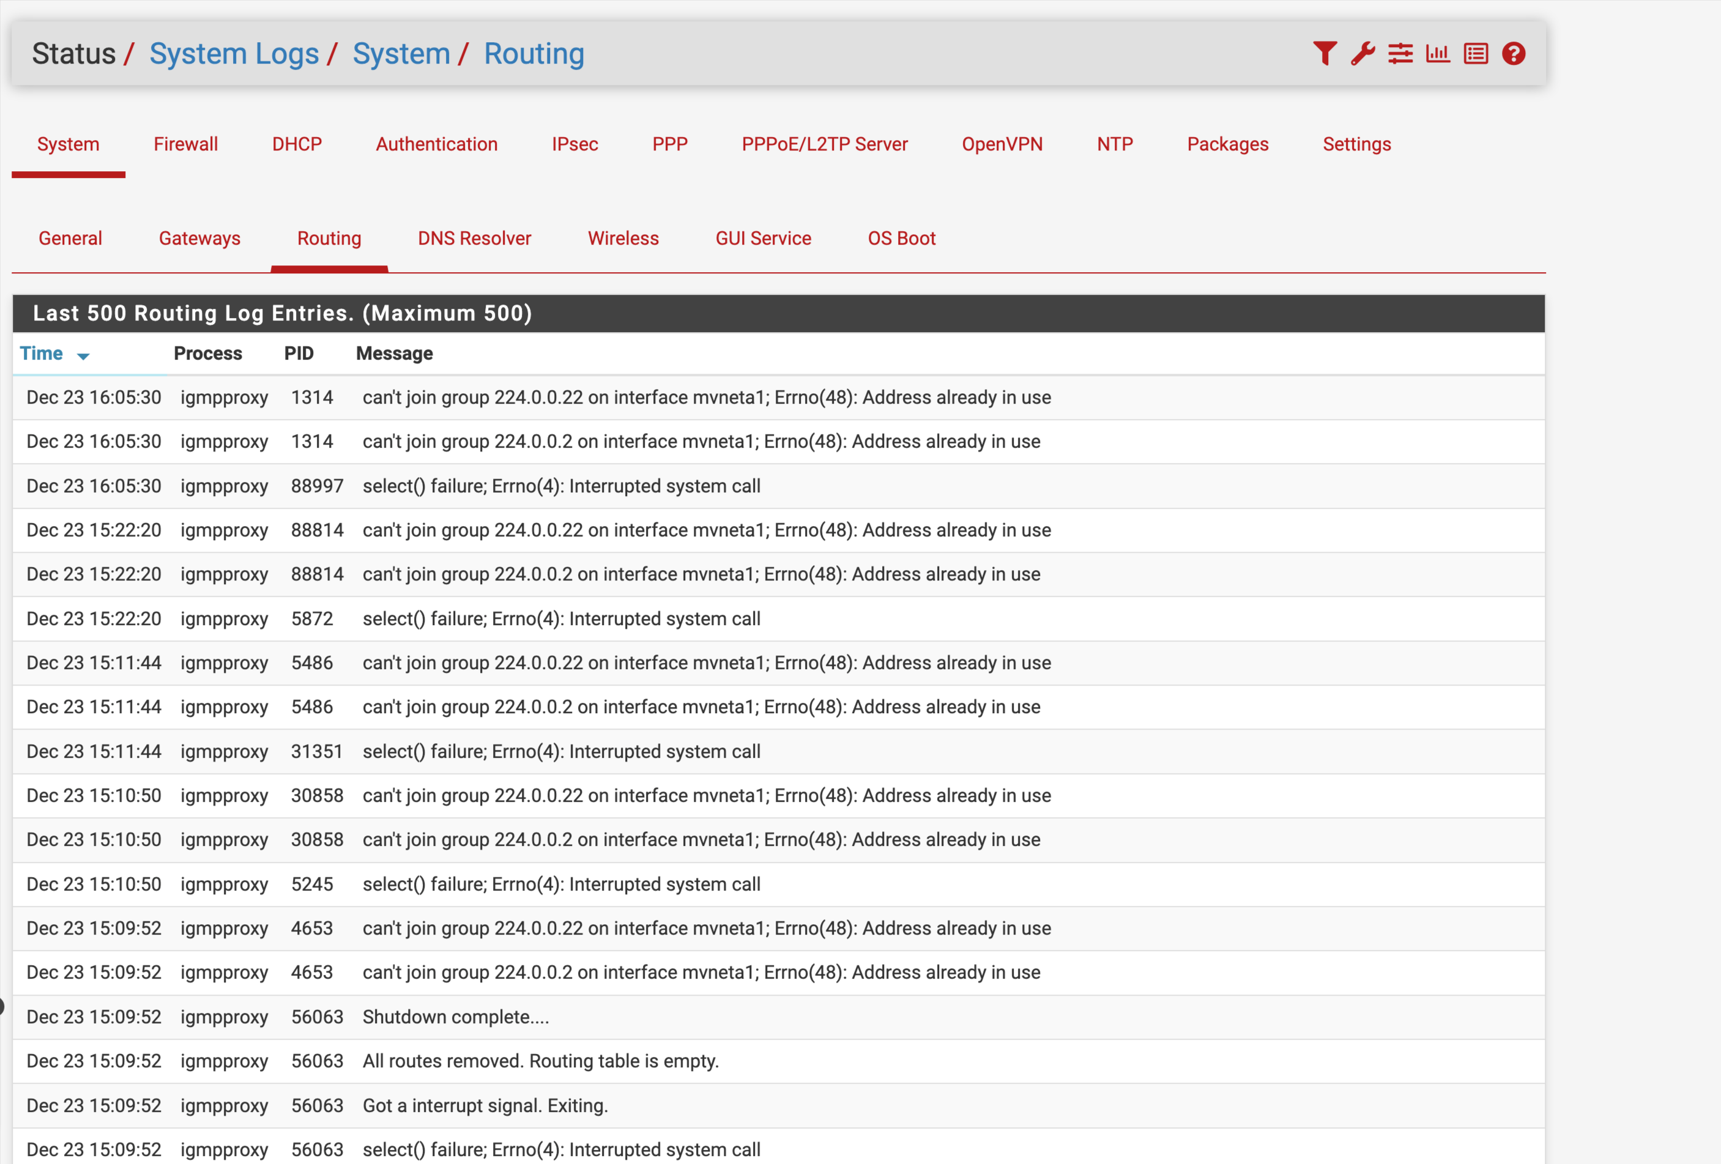This screenshot has height=1164, width=1721.
Task: Sort log by Time column header
Action: tap(42, 353)
